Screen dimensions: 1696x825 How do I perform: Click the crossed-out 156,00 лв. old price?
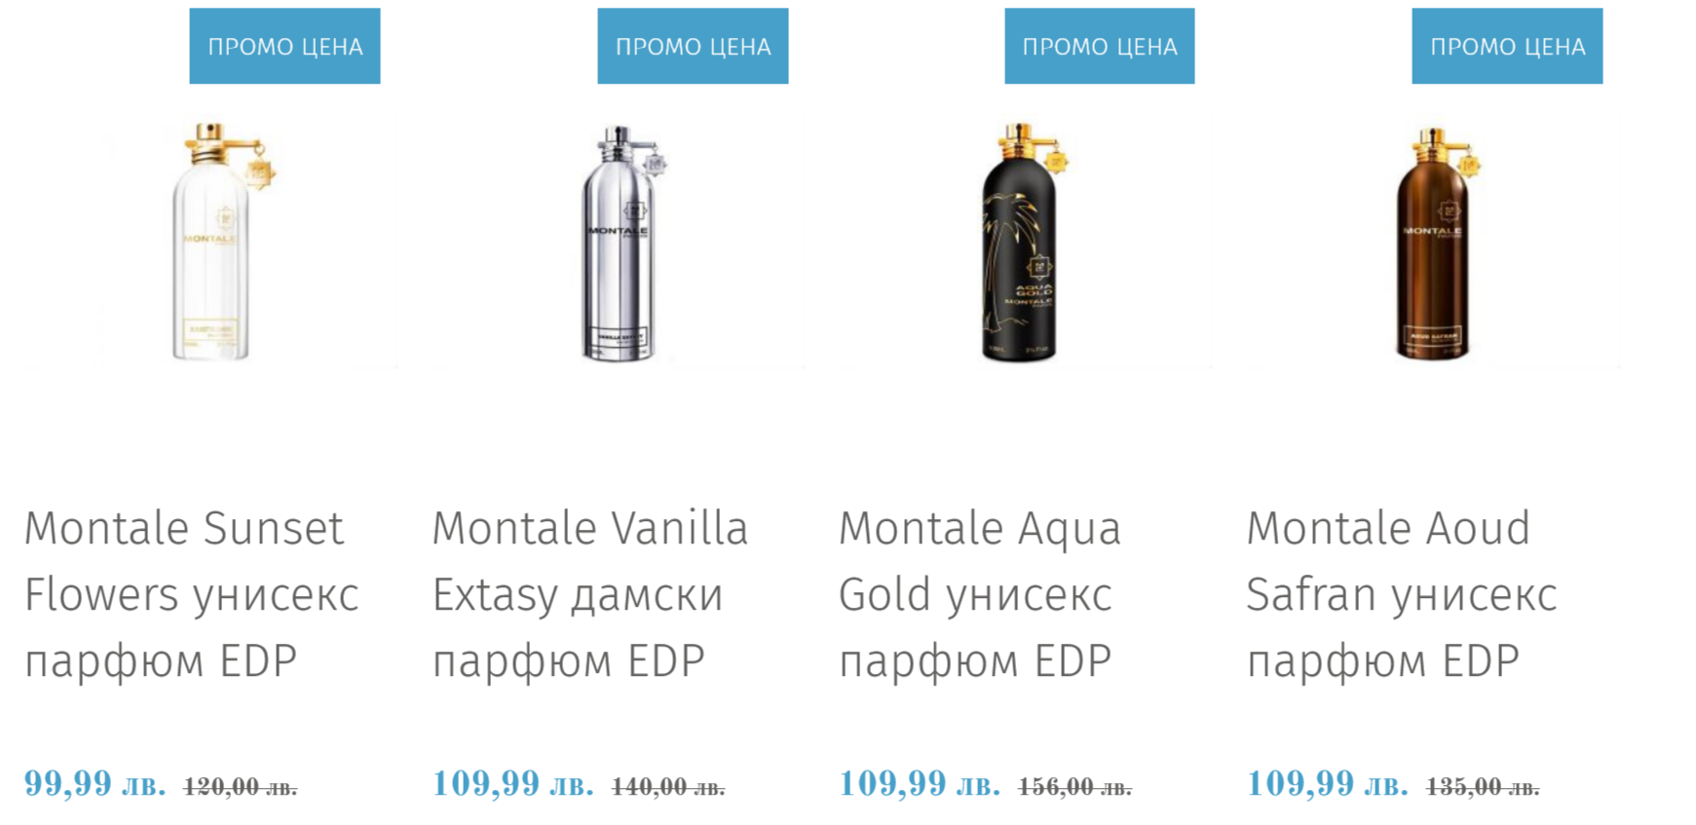click(x=1074, y=786)
